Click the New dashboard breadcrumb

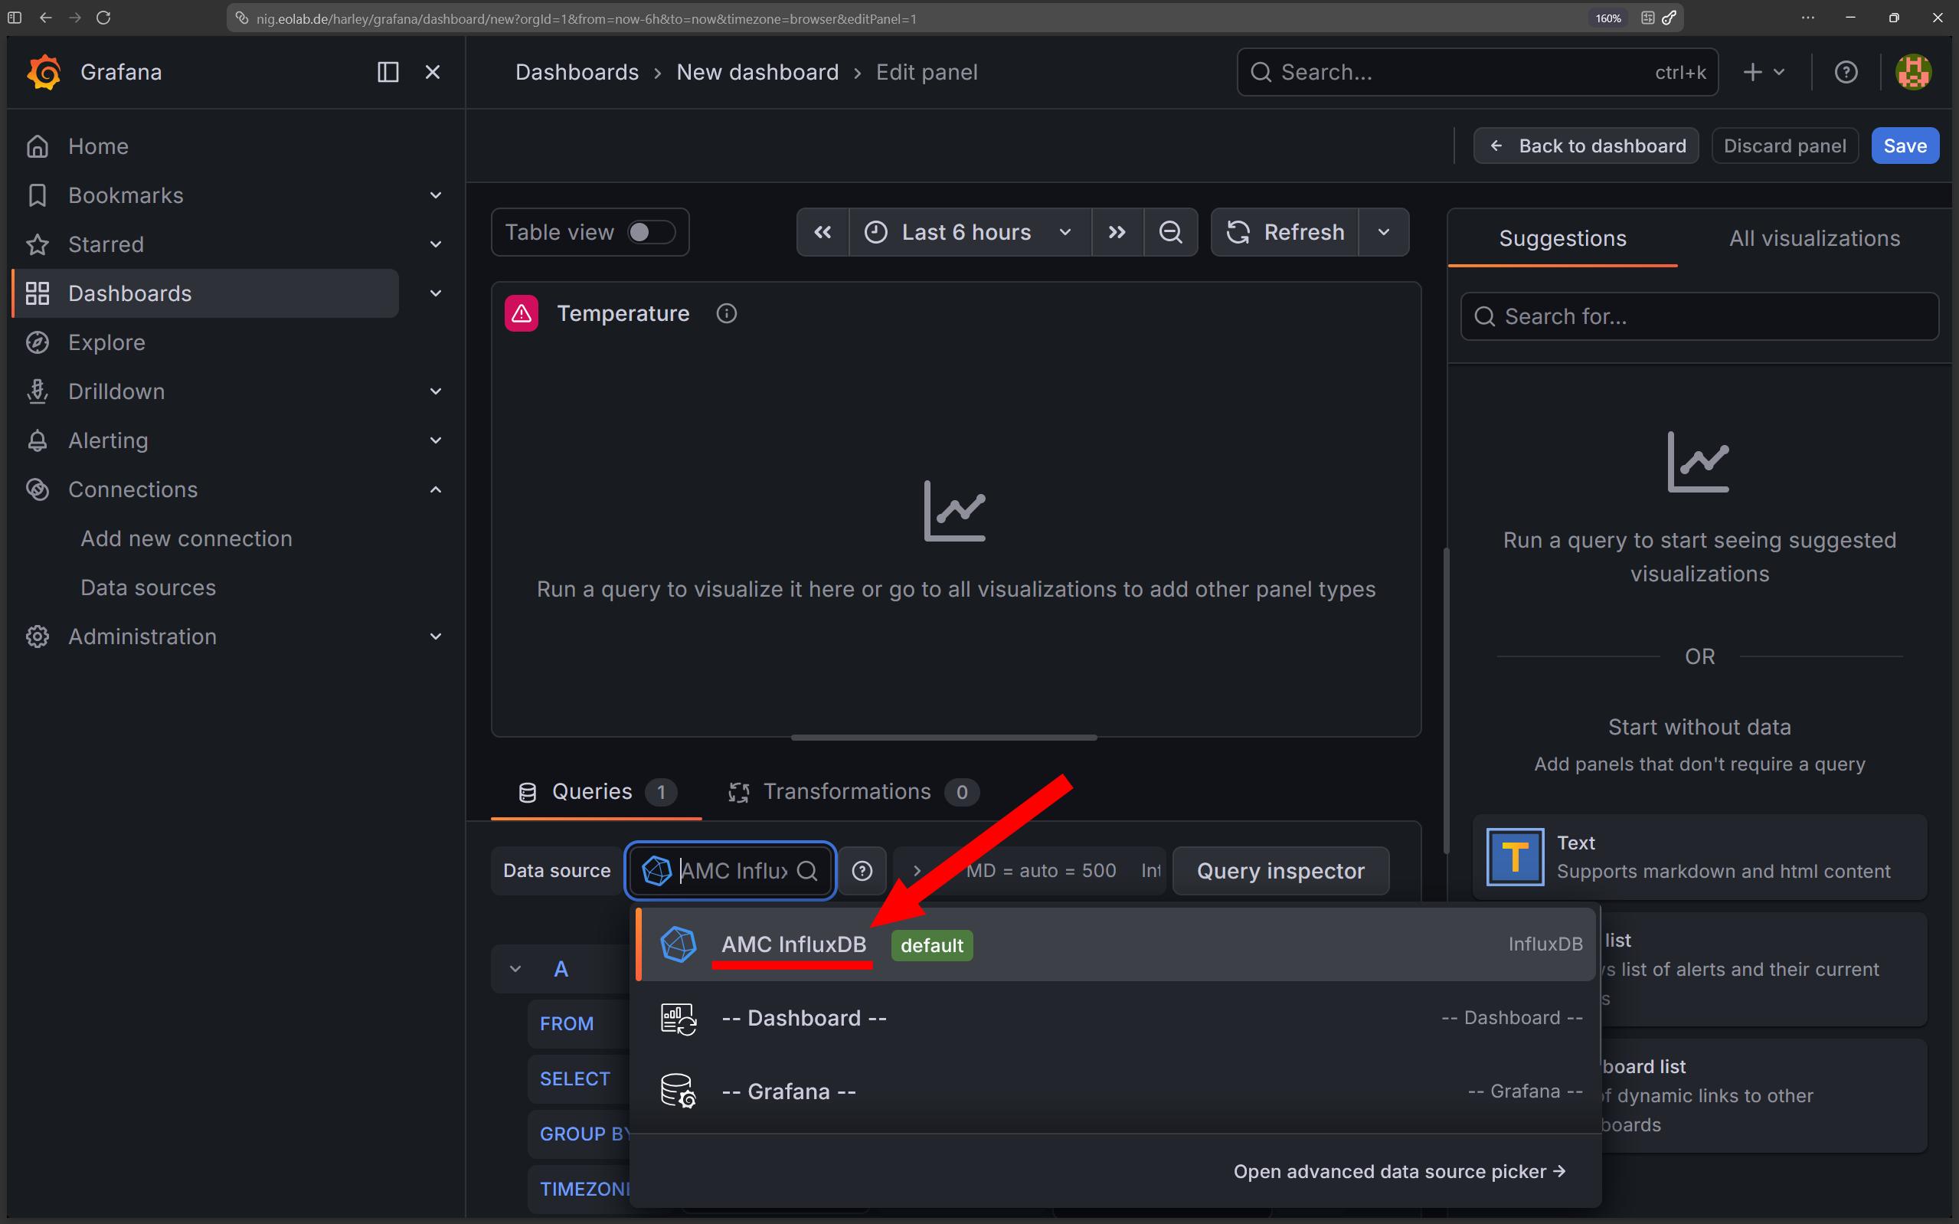(x=757, y=72)
